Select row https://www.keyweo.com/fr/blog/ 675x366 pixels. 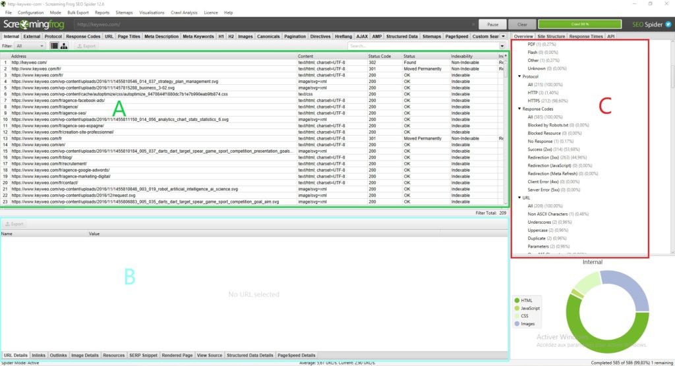(x=252, y=157)
